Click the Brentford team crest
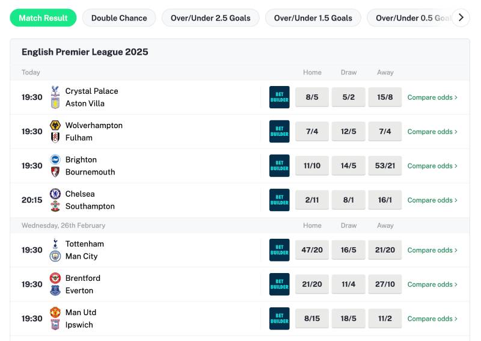 pos(55,278)
